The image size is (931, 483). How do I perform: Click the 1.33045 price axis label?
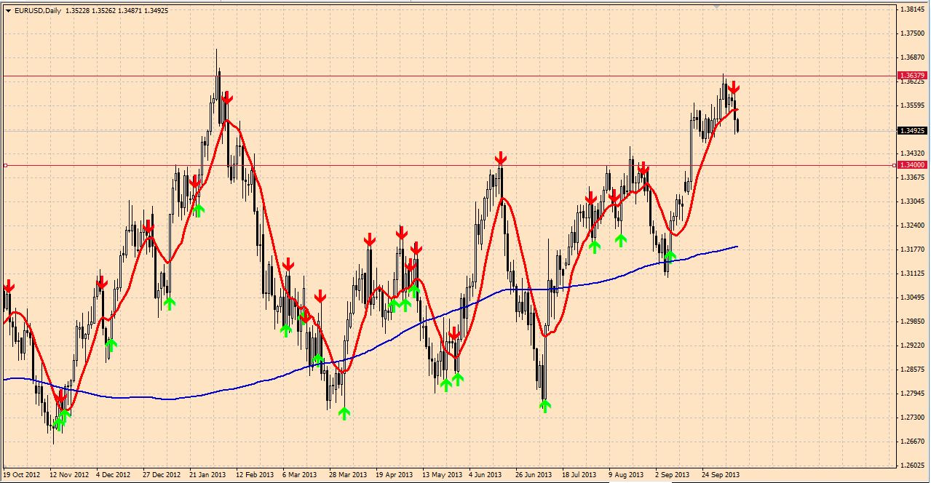pos(911,201)
